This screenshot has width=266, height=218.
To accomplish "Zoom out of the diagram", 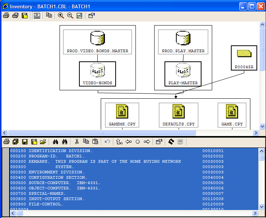I will click(x=70, y=16).
